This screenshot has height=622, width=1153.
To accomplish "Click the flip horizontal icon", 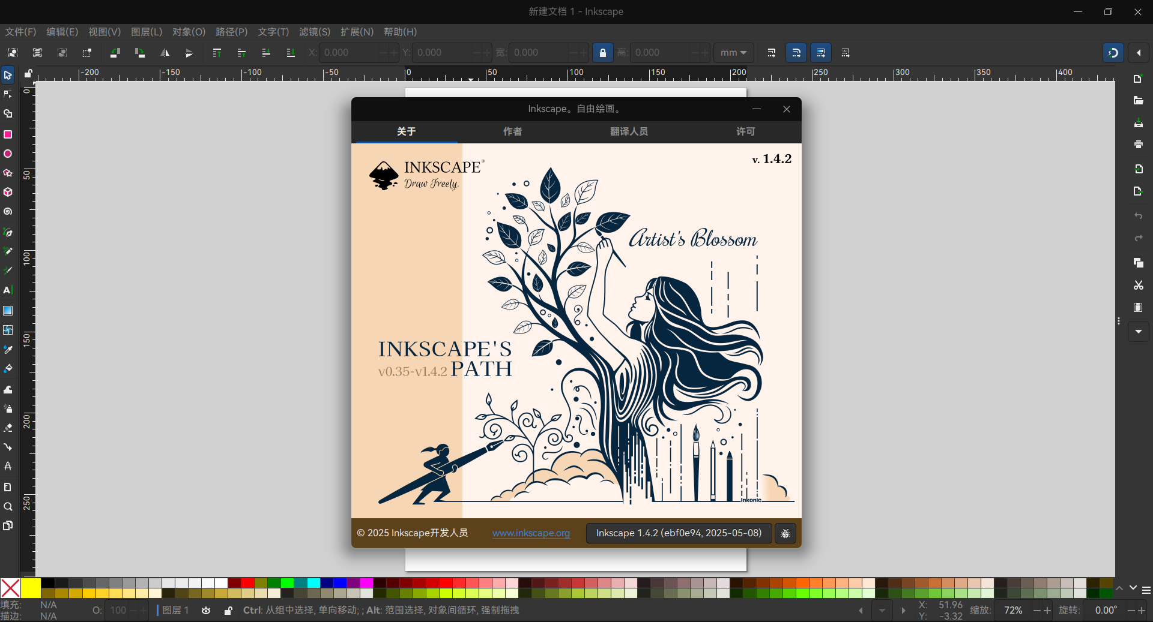I will 165,53.
